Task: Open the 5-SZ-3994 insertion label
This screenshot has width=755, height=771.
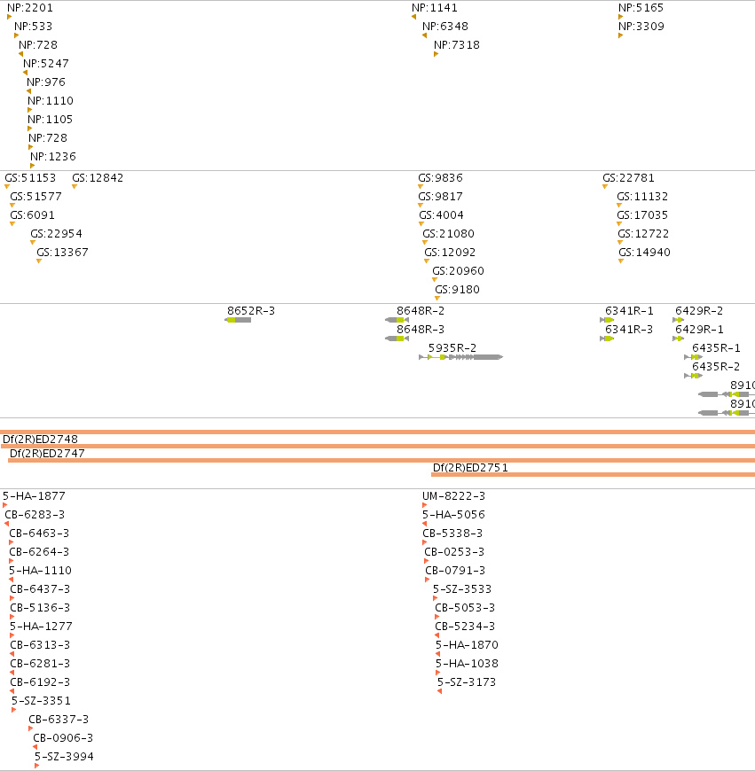Action: [65, 757]
